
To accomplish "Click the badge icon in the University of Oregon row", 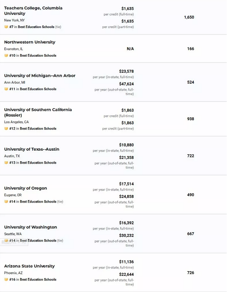I will [6, 201].
